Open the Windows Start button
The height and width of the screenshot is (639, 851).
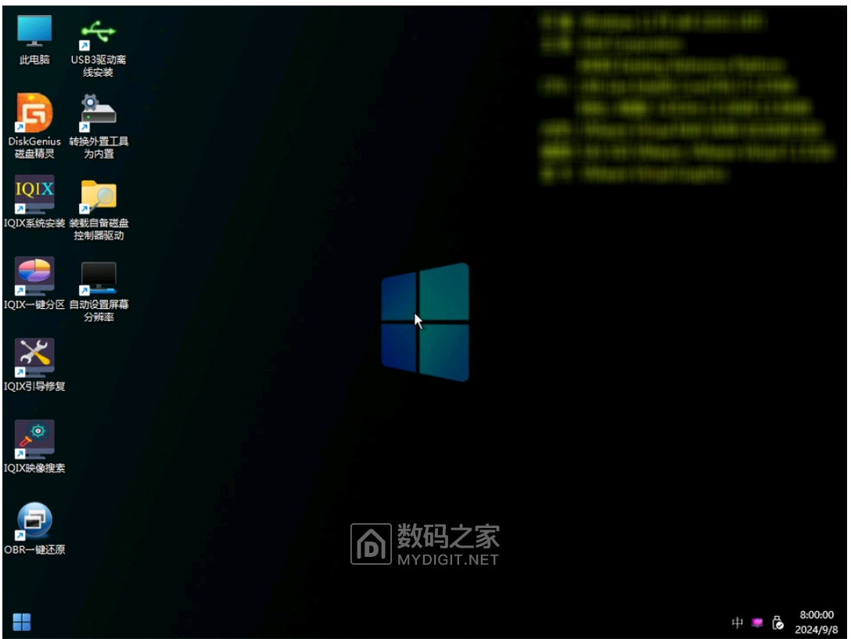[22, 622]
